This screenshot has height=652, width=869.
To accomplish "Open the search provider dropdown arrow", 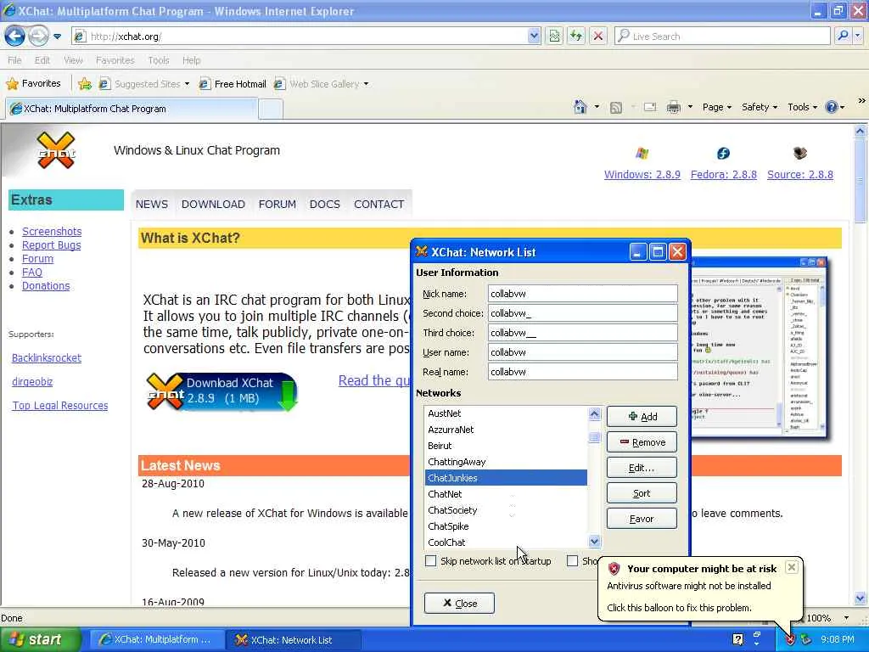I will click(858, 37).
